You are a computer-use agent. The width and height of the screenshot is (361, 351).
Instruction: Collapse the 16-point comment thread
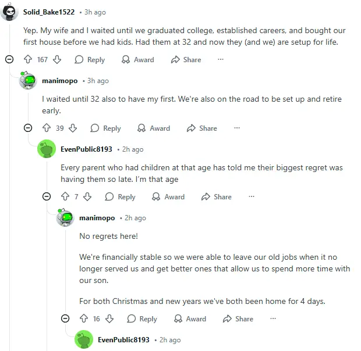(65, 318)
